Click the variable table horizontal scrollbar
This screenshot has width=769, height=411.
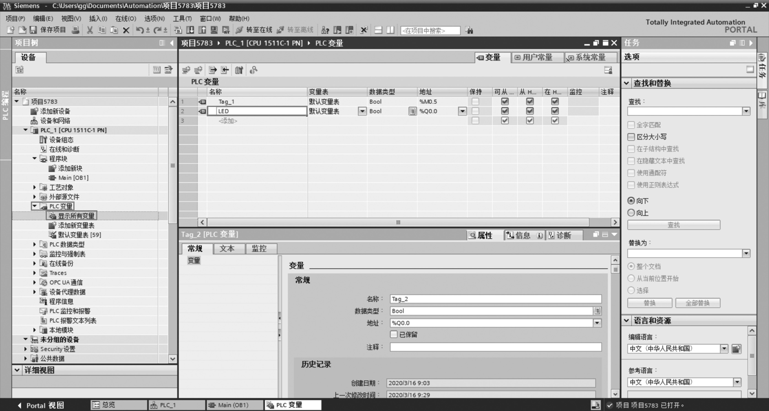(x=398, y=222)
